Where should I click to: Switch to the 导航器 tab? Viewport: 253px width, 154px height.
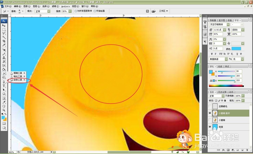tap(213, 20)
